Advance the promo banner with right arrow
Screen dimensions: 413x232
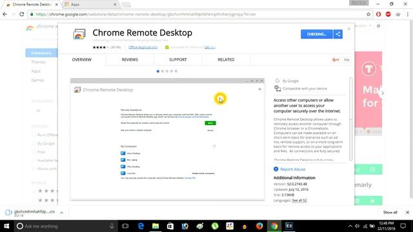(383, 93)
